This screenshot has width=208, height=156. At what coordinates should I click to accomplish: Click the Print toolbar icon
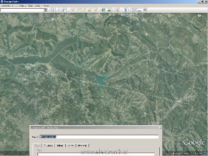pyautogui.click(x=139, y=10)
